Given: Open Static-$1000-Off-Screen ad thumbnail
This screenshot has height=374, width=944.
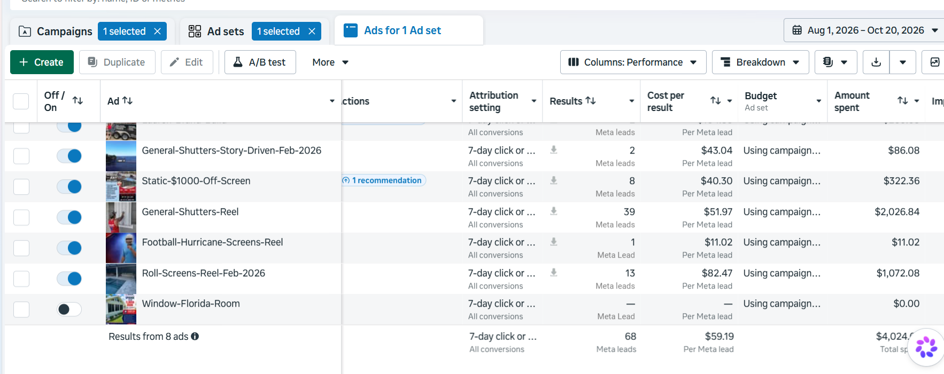Looking at the screenshot, I should (121, 187).
